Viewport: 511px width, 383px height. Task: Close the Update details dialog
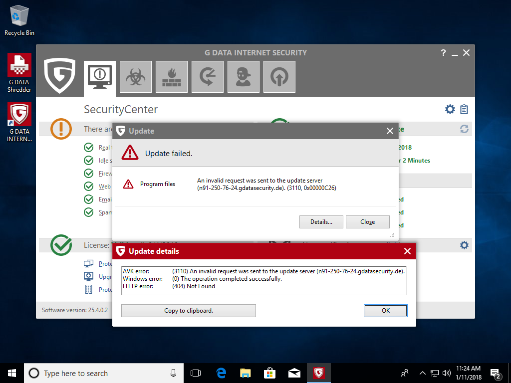[x=407, y=251]
